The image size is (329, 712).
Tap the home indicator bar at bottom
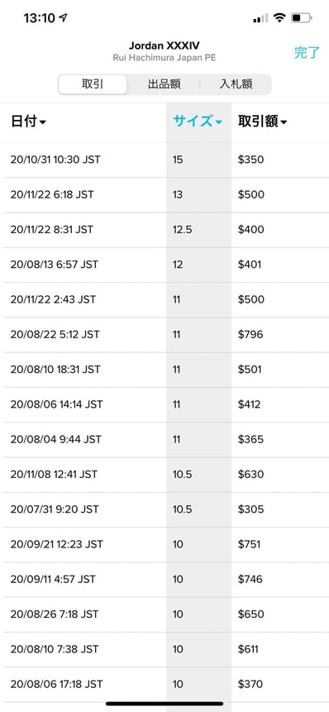point(164,704)
